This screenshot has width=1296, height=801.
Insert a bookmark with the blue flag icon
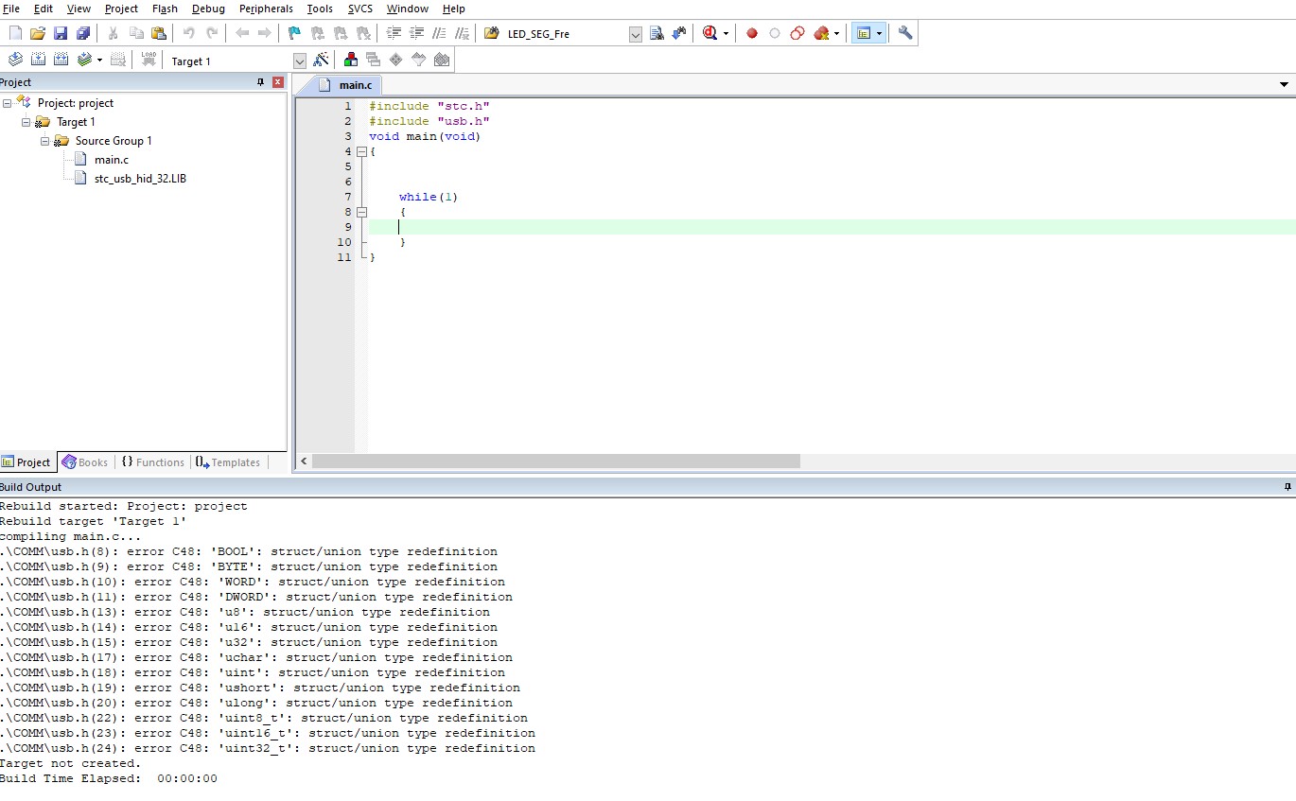coord(294,33)
